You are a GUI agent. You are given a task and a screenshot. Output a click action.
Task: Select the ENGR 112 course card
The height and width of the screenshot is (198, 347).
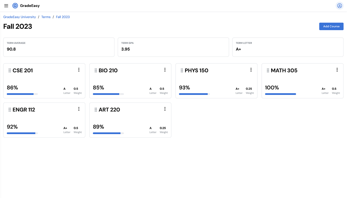(44, 120)
